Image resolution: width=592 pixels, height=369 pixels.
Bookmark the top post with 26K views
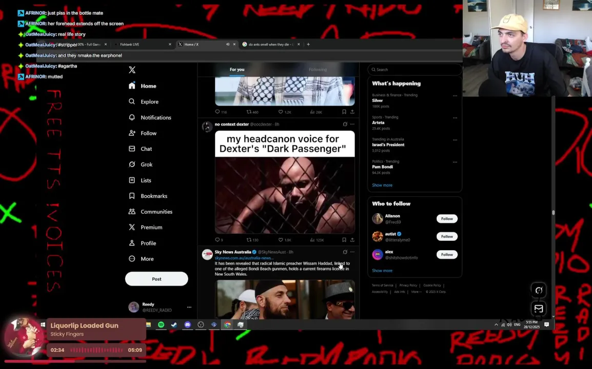coord(344,112)
